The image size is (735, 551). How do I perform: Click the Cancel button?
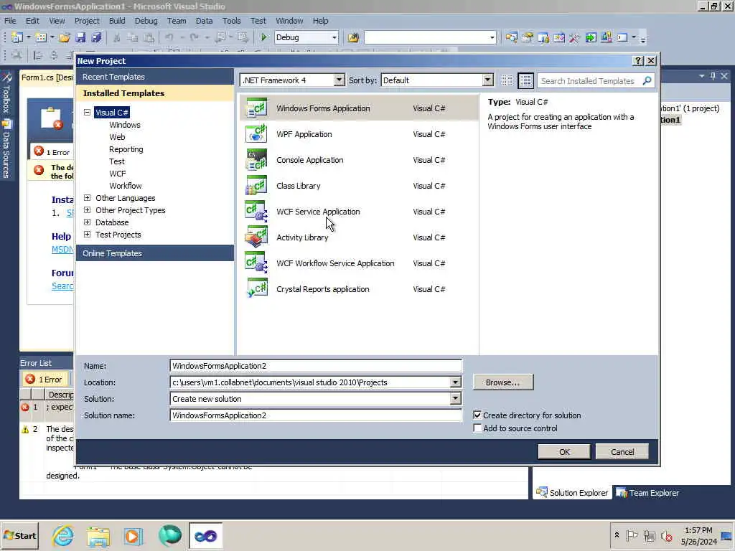(622, 452)
